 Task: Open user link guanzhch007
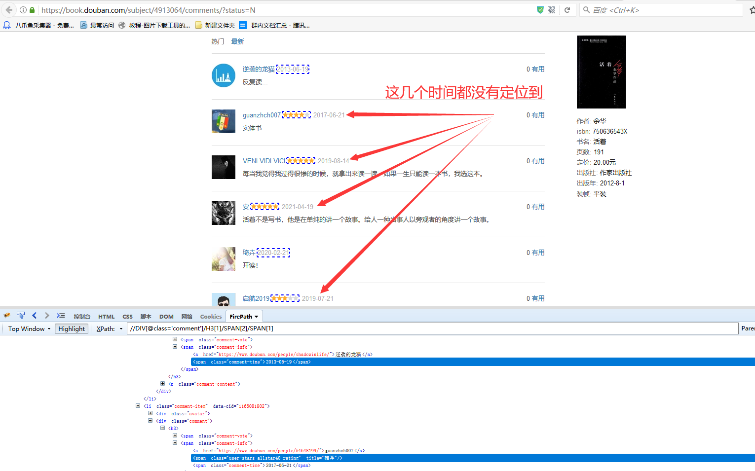[x=262, y=115]
